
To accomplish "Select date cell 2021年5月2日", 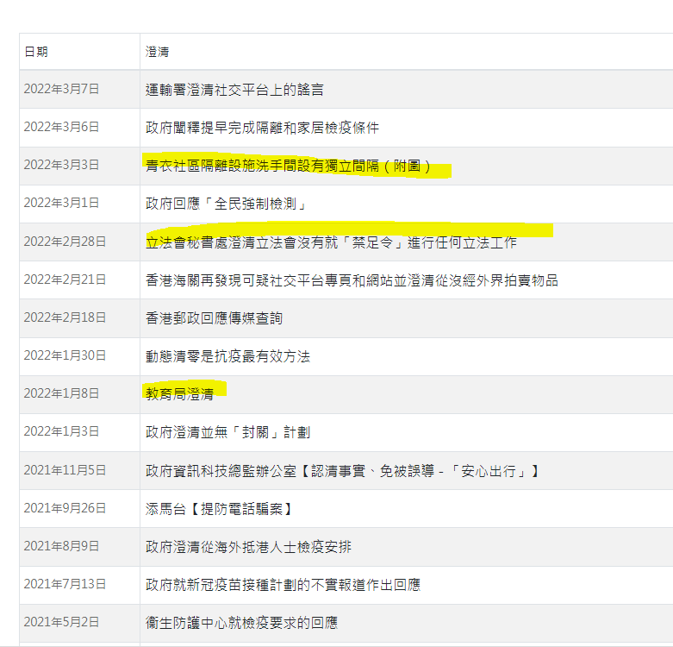I will pyautogui.click(x=79, y=622).
